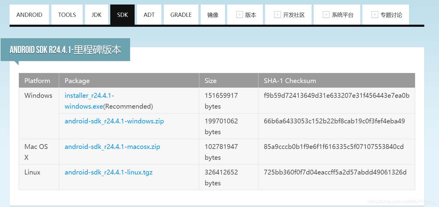Open the 专题讨论 menu label
The image size is (439, 207).
[x=391, y=15]
